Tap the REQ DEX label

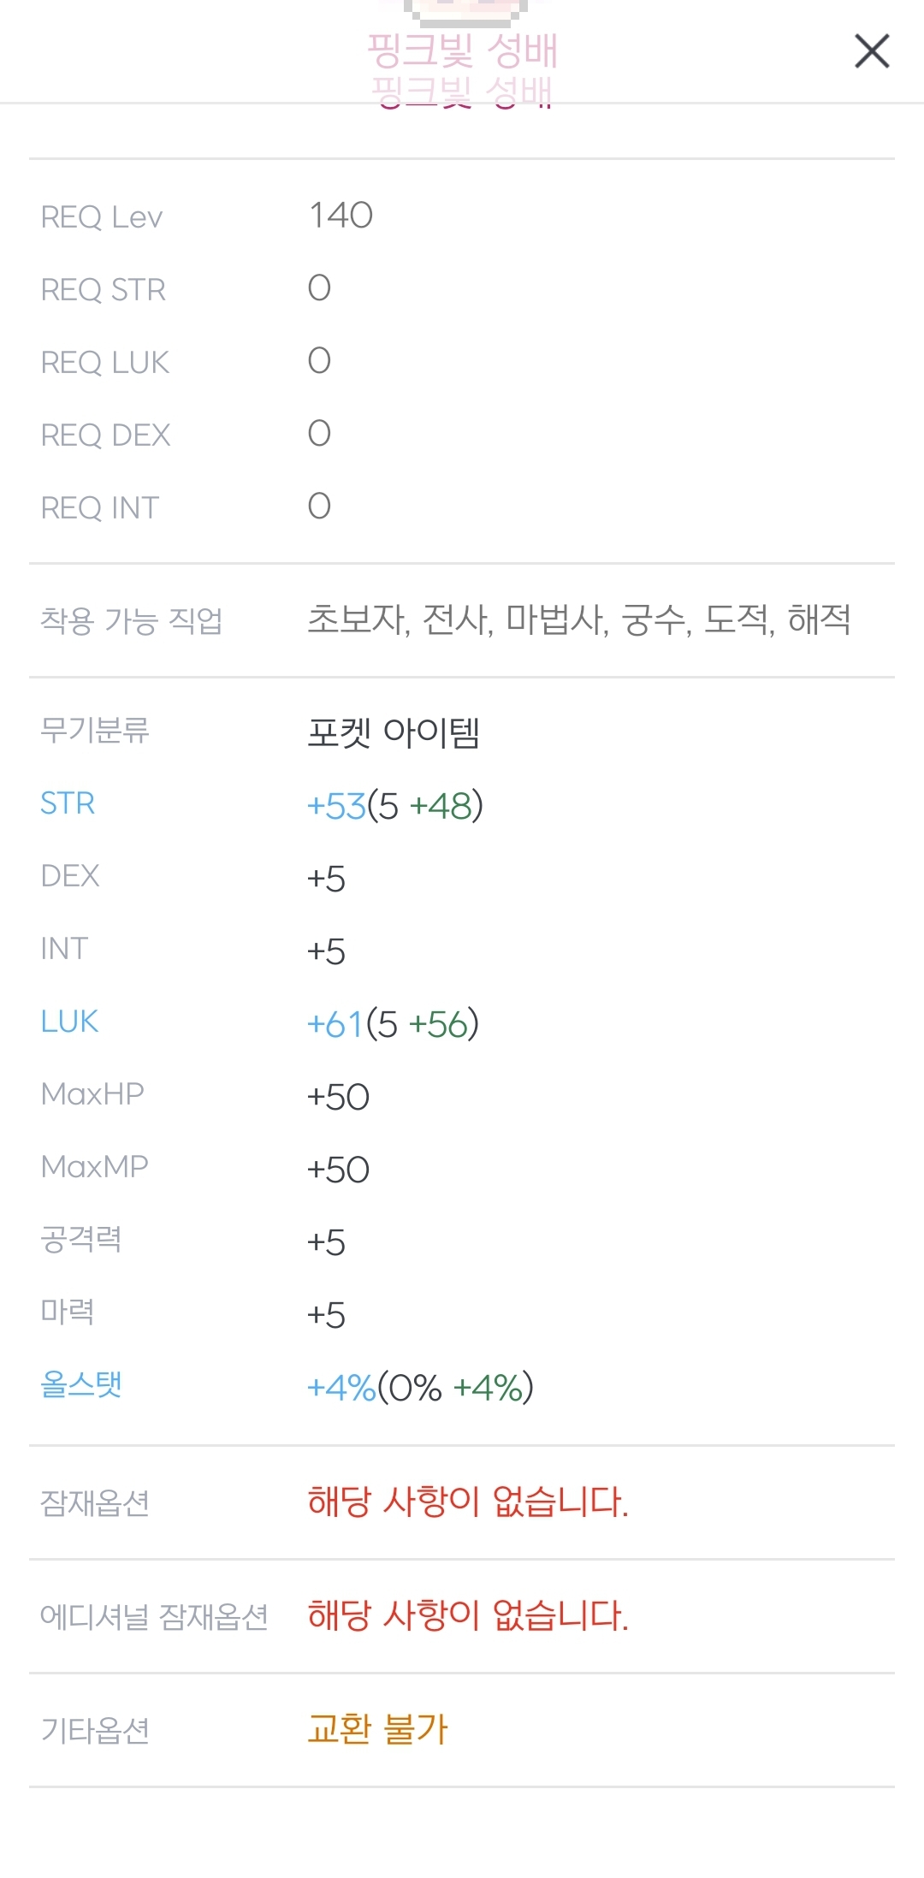106,435
